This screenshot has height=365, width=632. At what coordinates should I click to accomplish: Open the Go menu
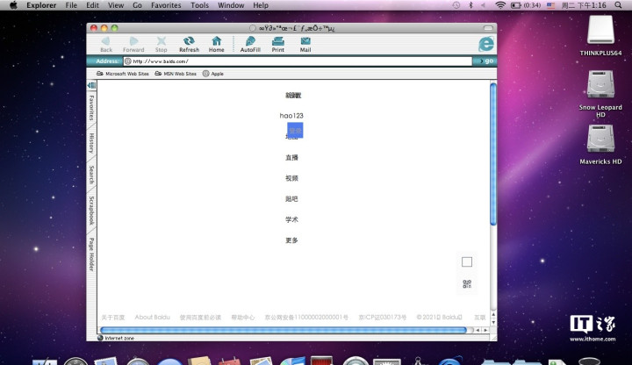point(138,5)
